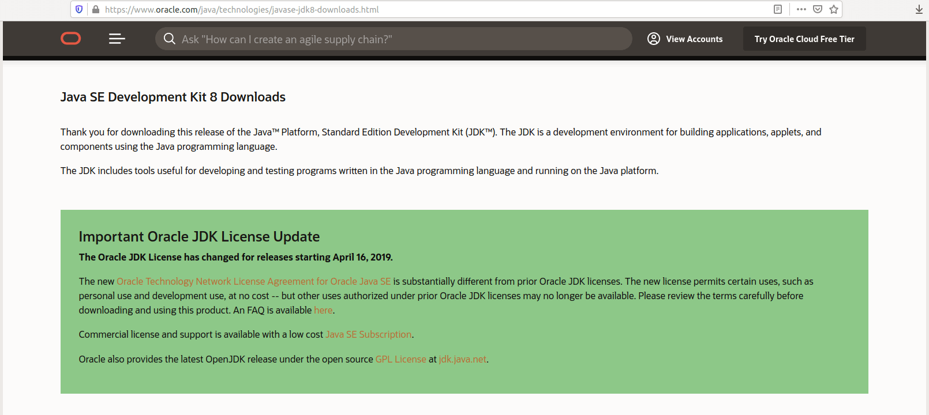
Task: Open the downloads arrow icon
Action: [919, 9]
